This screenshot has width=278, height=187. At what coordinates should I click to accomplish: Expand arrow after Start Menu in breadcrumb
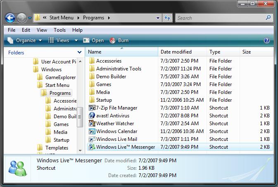point(78,18)
